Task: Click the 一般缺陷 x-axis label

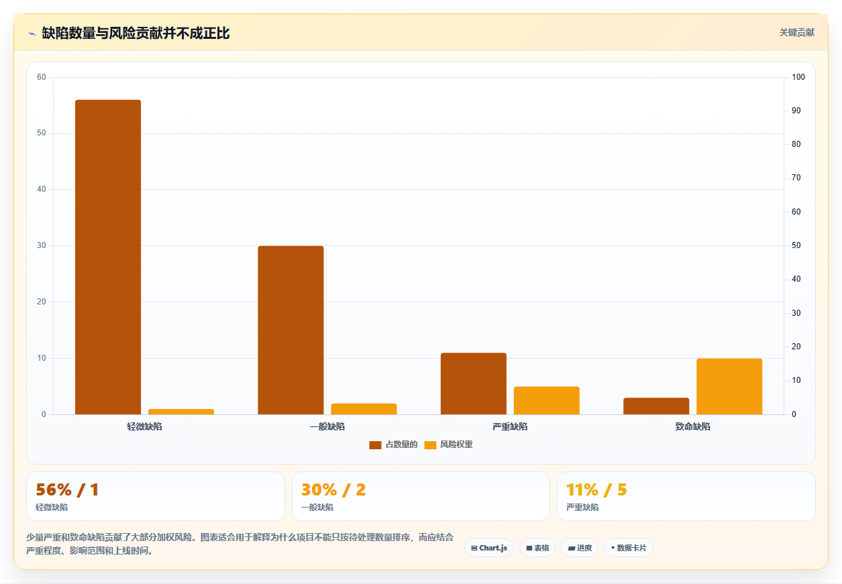Action: [x=327, y=426]
